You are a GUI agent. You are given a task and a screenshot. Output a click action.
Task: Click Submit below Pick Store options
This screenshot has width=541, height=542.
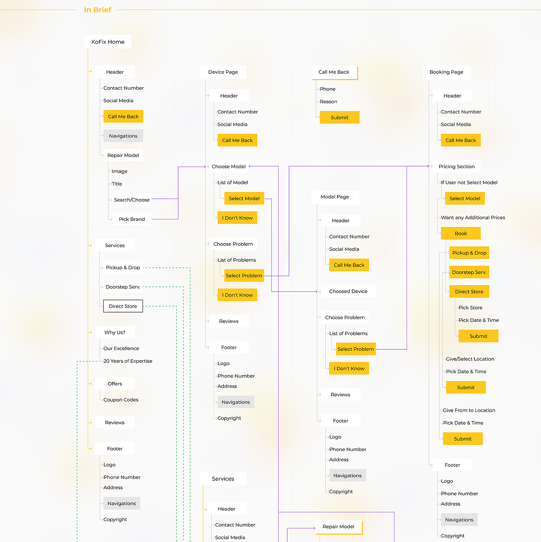(478, 336)
